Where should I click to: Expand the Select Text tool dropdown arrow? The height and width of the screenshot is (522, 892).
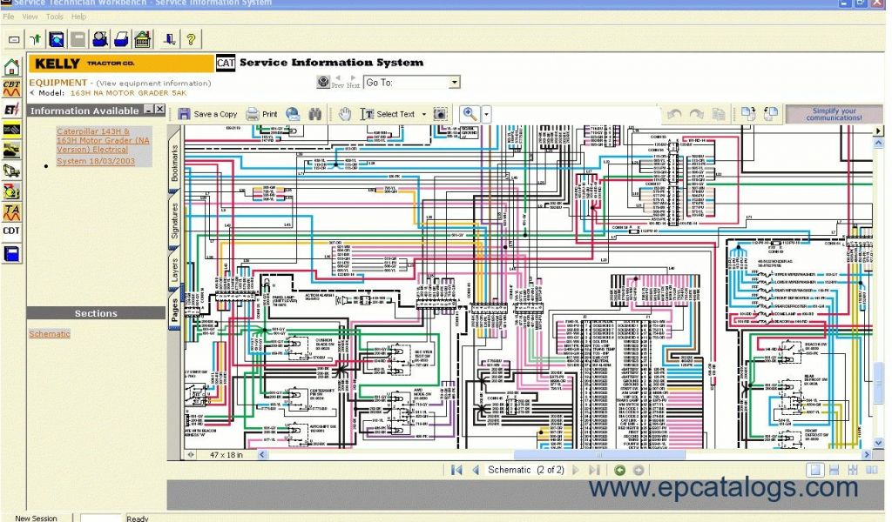424,114
